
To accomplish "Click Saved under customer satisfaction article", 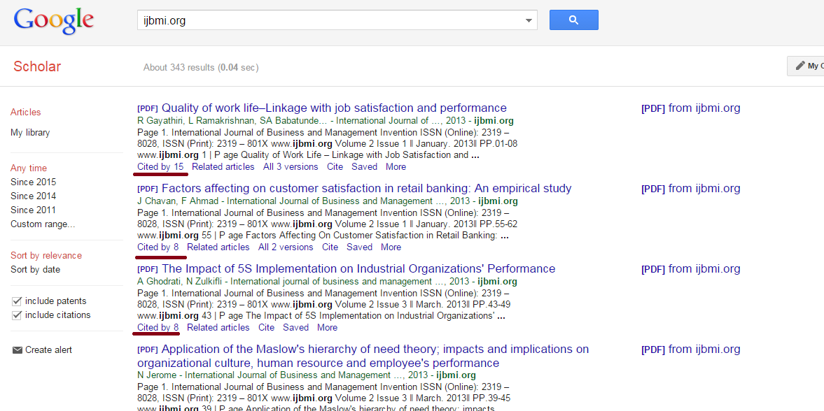I will tap(359, 247).
